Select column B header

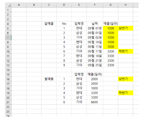click(34, 5)
